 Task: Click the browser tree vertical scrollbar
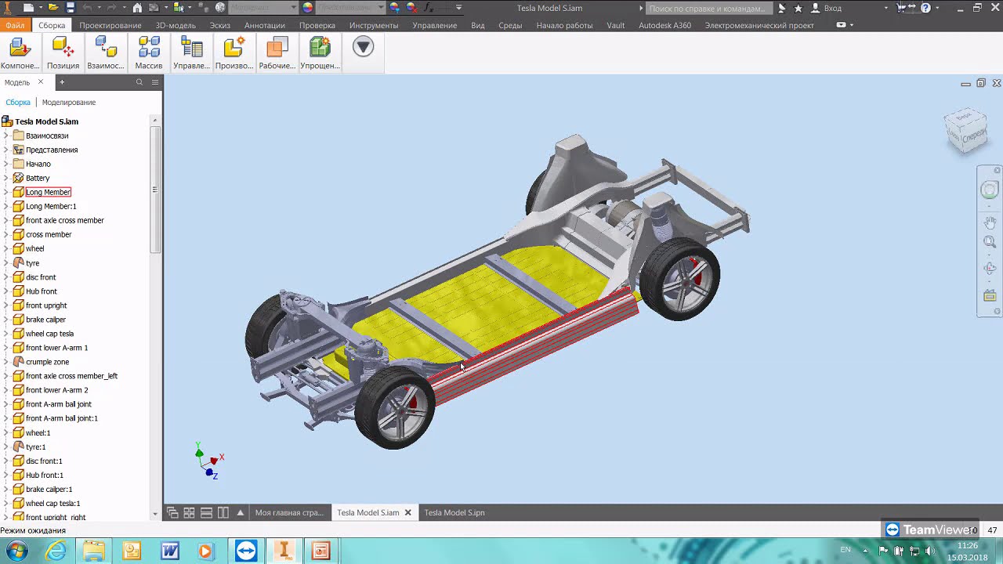coord(155,190)
